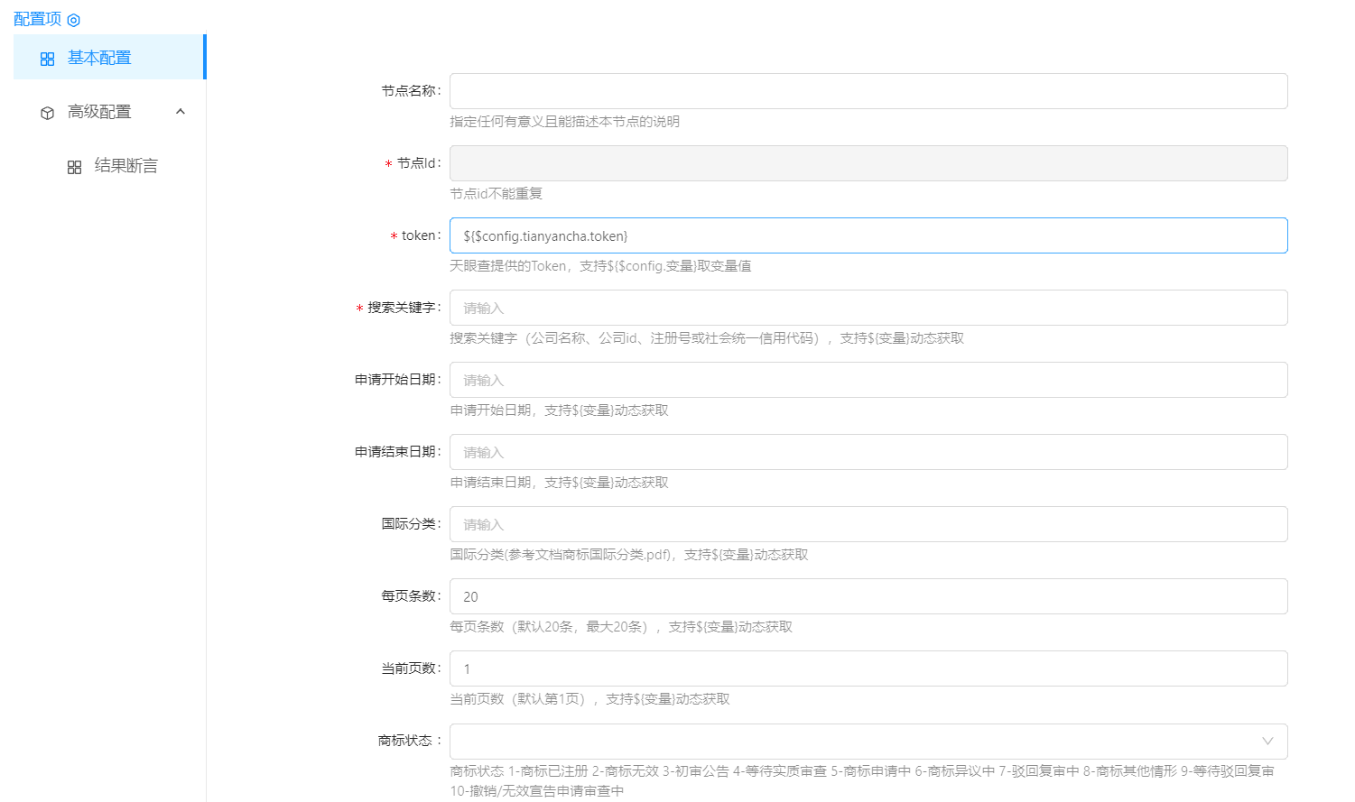This screenshot has width=1355, height=802.
Task: Focus the 搜索关键字 input box
Action: pos(868,308)
